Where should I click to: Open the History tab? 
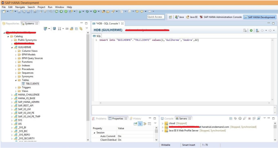137,119
